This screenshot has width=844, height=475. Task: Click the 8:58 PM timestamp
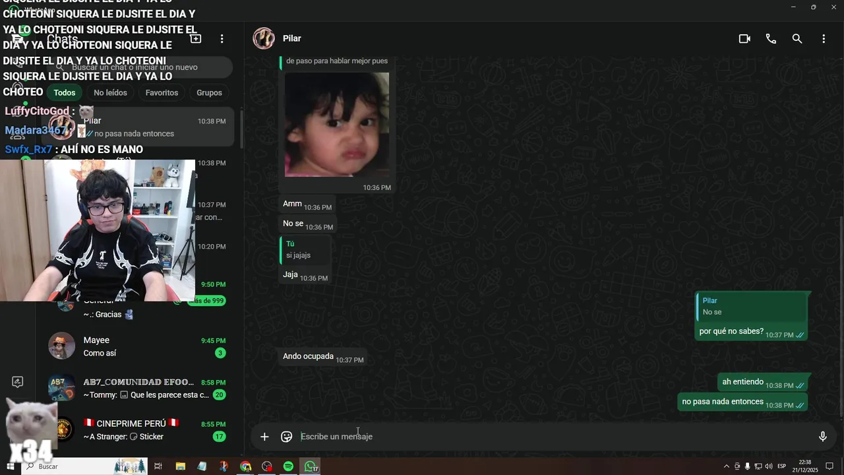pos(213,383)
